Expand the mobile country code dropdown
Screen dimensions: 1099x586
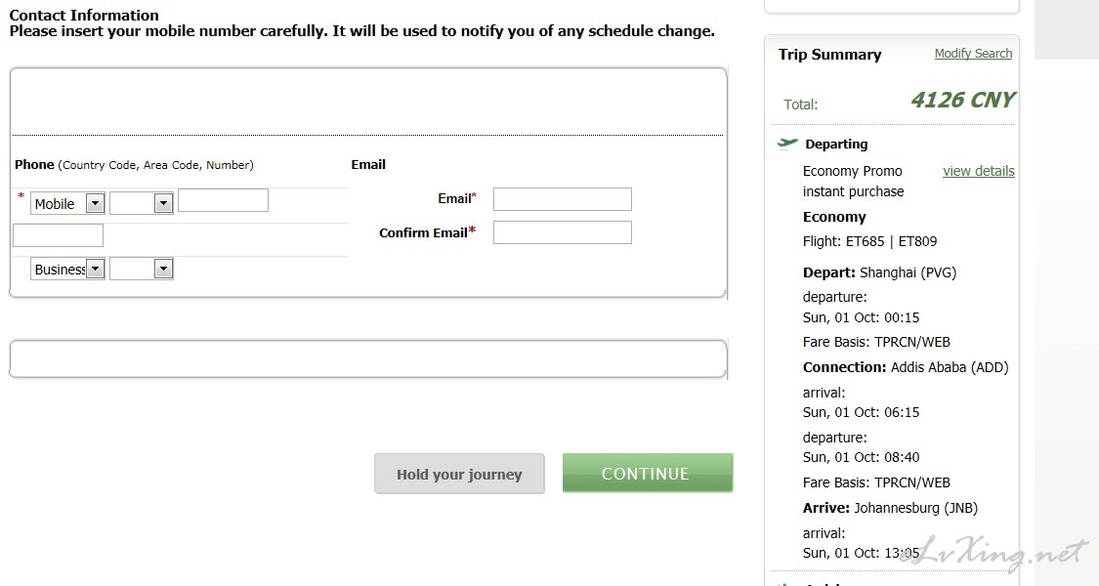click(141, 203)
